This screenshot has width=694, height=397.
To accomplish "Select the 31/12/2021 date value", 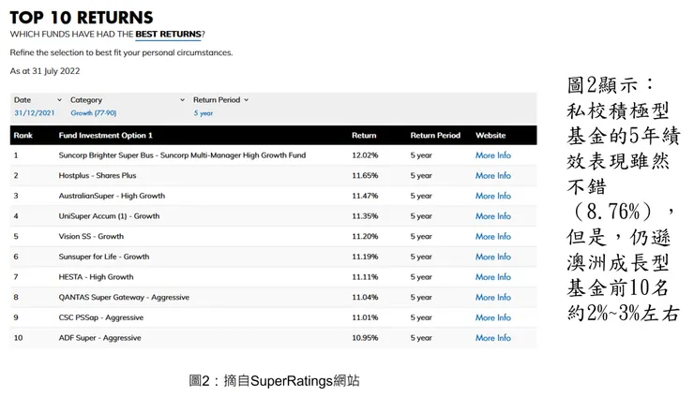I will 34,112.
